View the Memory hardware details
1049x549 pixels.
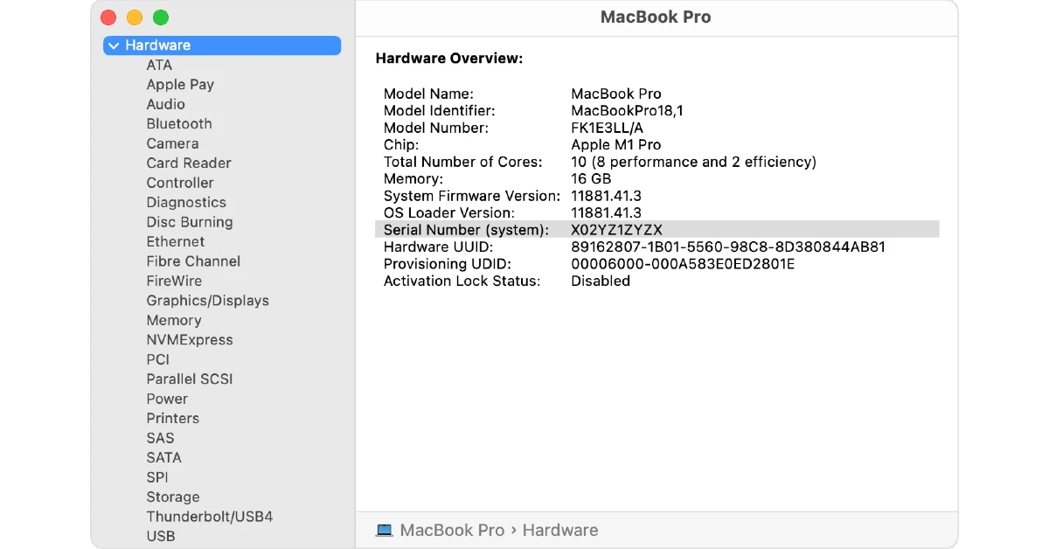pos(173,320)
